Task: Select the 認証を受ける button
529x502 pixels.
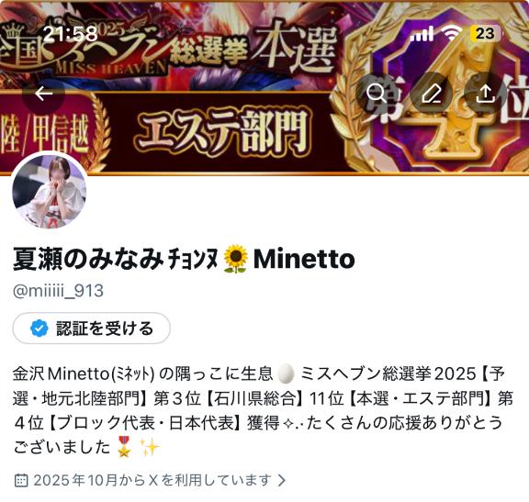Action: coord(92,328)
